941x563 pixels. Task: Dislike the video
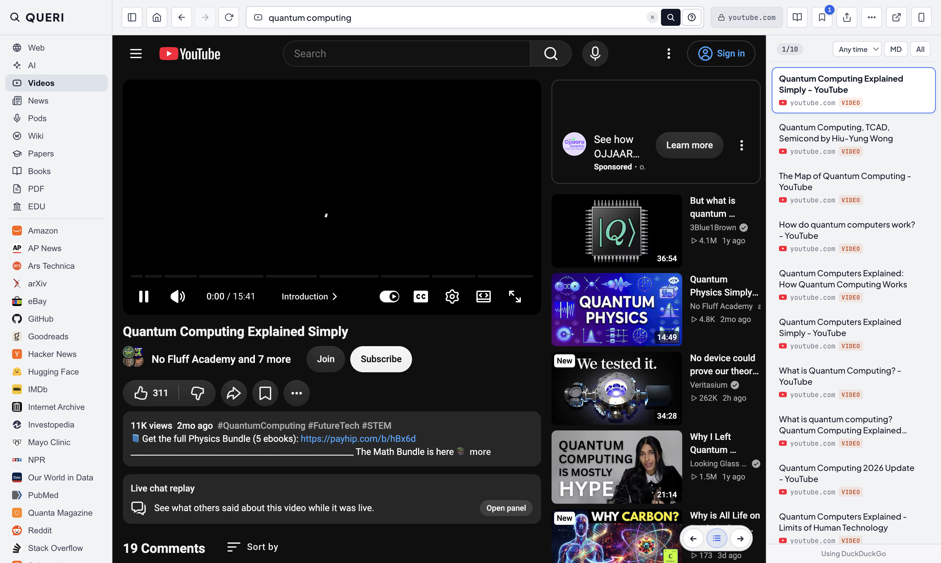pyautogui.click(x=197, y=393)
